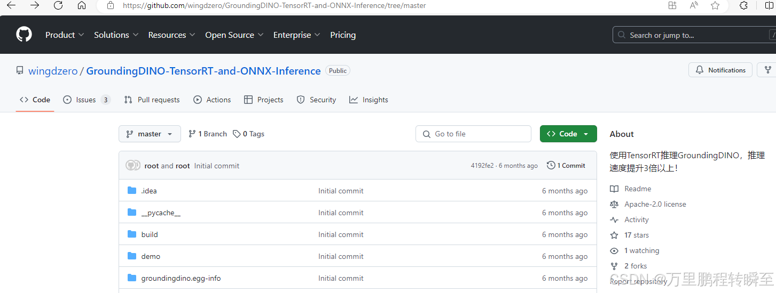
Task: Click the __pycache__ folder icon
Action: pos(132,212)
